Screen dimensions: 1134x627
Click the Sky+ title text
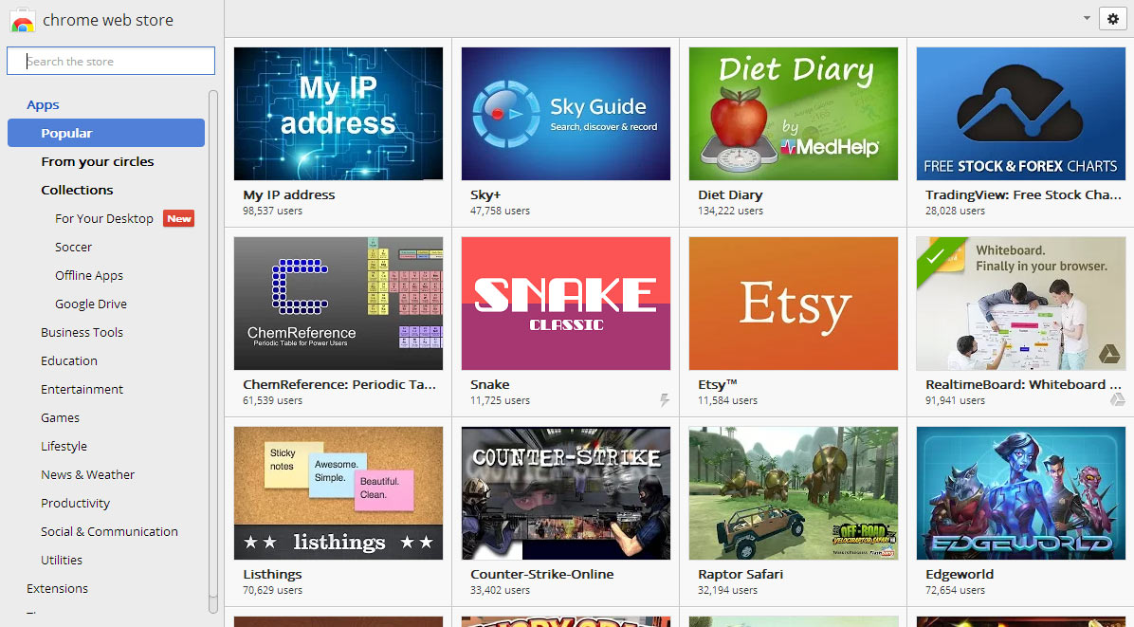[x=485, y=195]
